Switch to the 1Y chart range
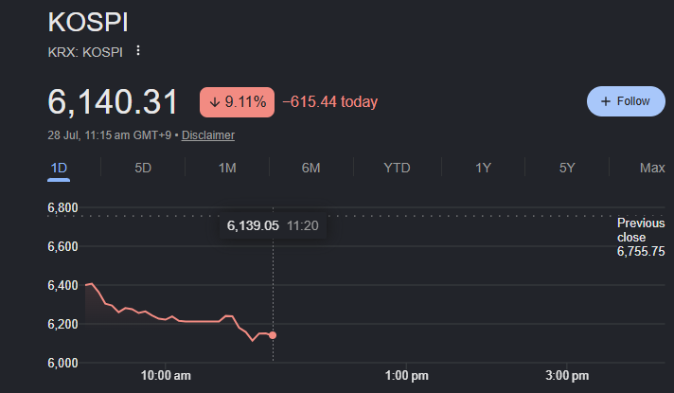 (x=483, y=168)
